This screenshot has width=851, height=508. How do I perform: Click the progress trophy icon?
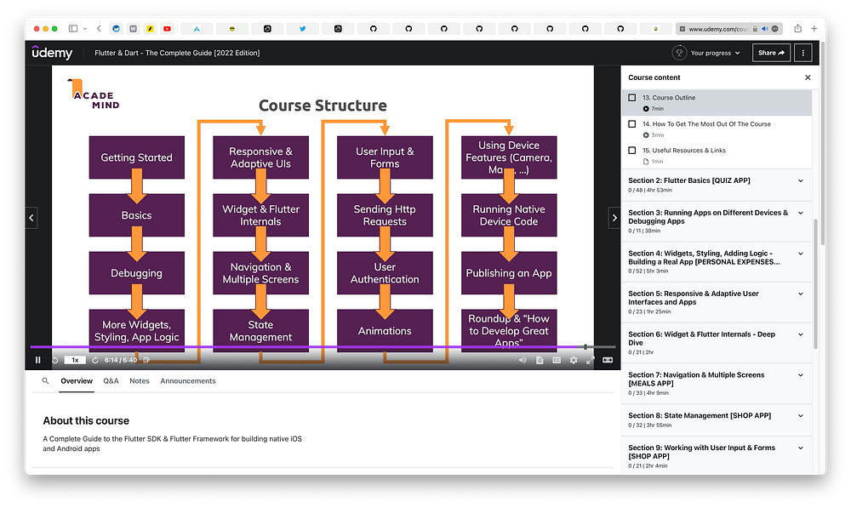pos(679,53)
